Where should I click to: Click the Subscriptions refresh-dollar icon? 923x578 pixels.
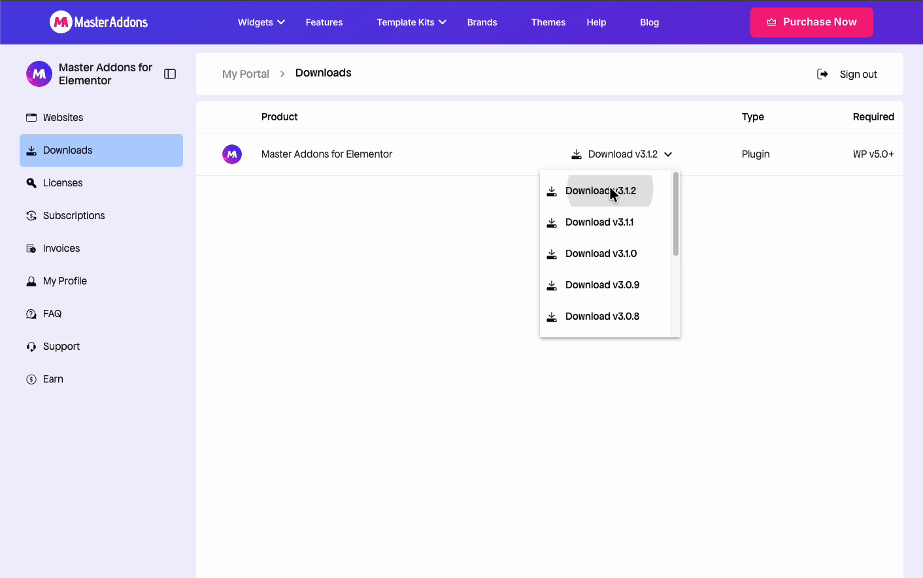31,216
